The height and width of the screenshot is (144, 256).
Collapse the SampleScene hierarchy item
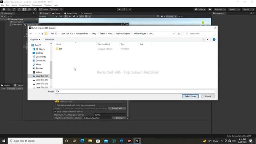coord(6,19)
